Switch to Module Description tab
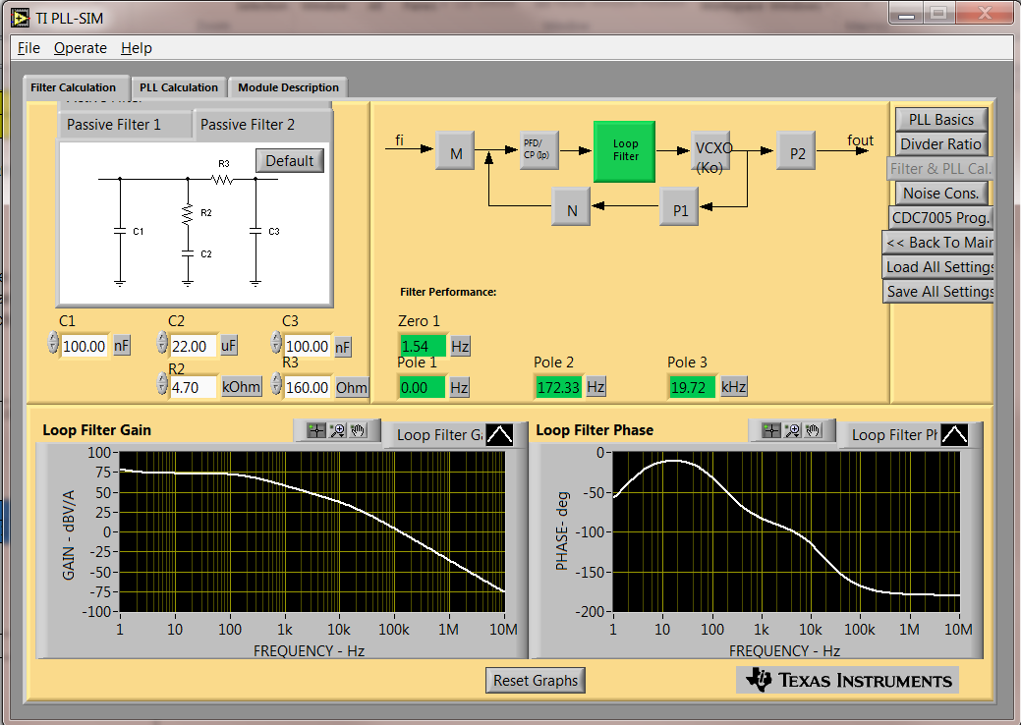The image size is (1021, 725). (288, 87)
